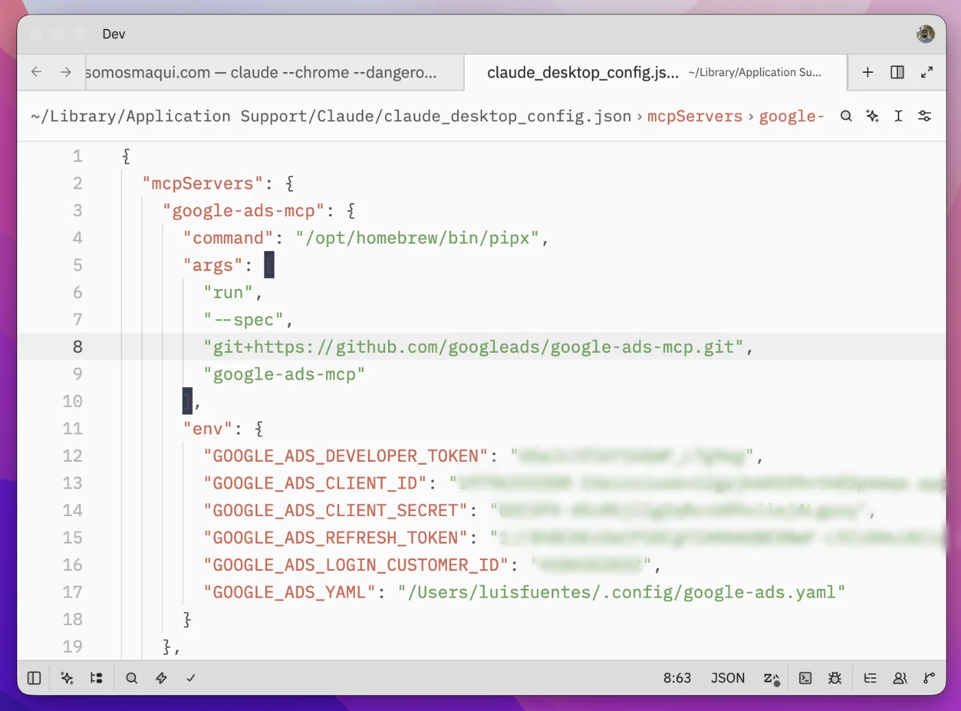
Task: Click the opening bracket after "args"
Action: coord(269,265)
